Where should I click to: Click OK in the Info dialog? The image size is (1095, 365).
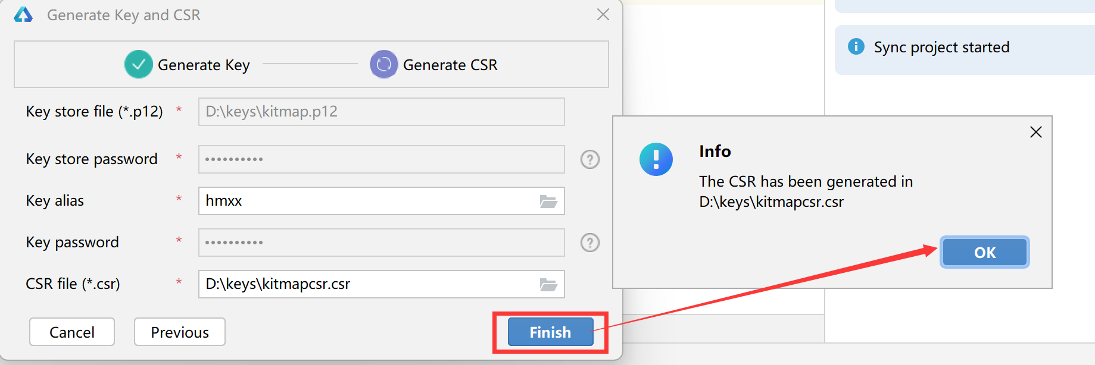point(985,253)
